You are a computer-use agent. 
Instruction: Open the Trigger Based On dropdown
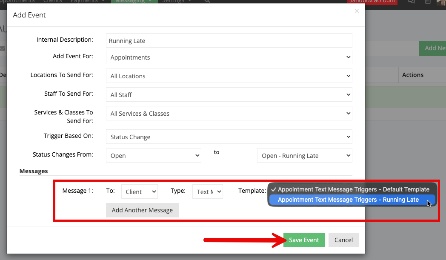tap(229, 137)
